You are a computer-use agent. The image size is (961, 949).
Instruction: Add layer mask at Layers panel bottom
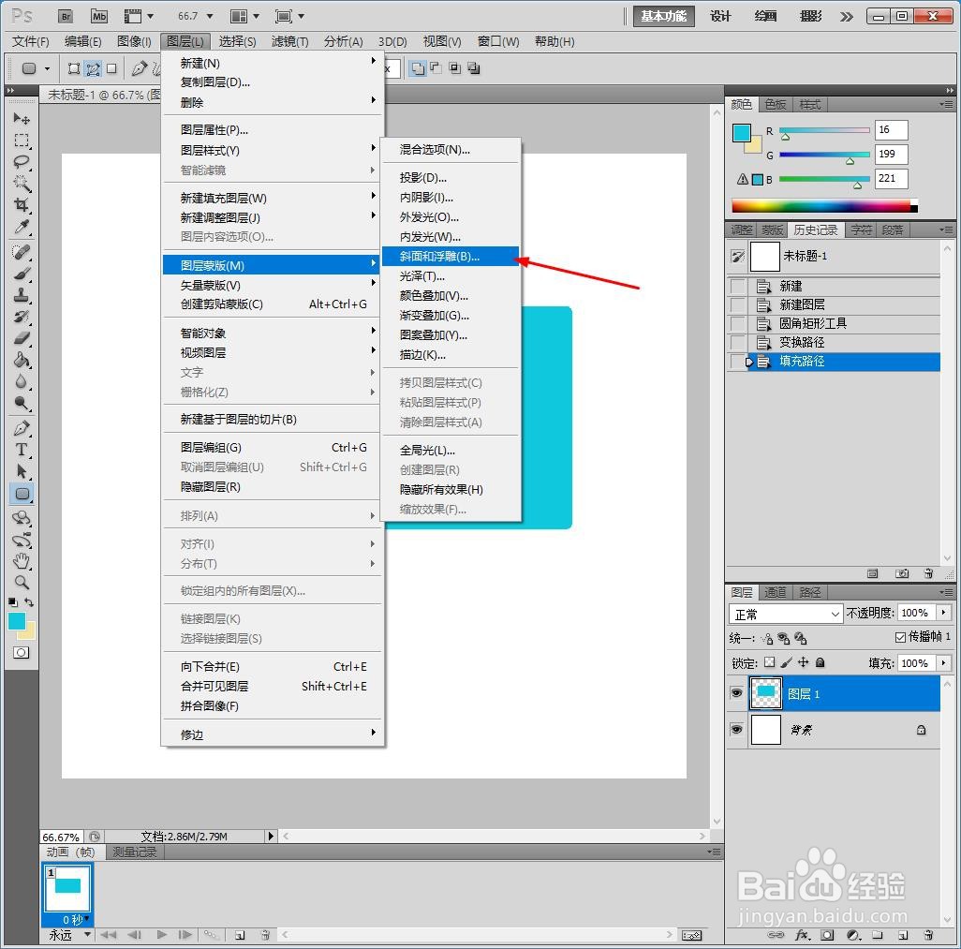[x=827, y=935]
